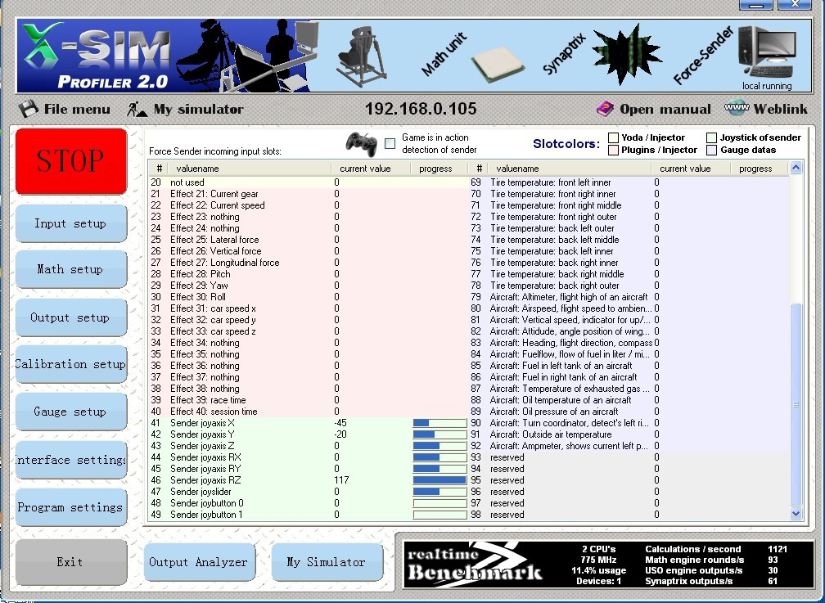825x603 pixels.
Task: Click the X-Sim Profiler 2.0 logo
Action: tap(97, 56)
